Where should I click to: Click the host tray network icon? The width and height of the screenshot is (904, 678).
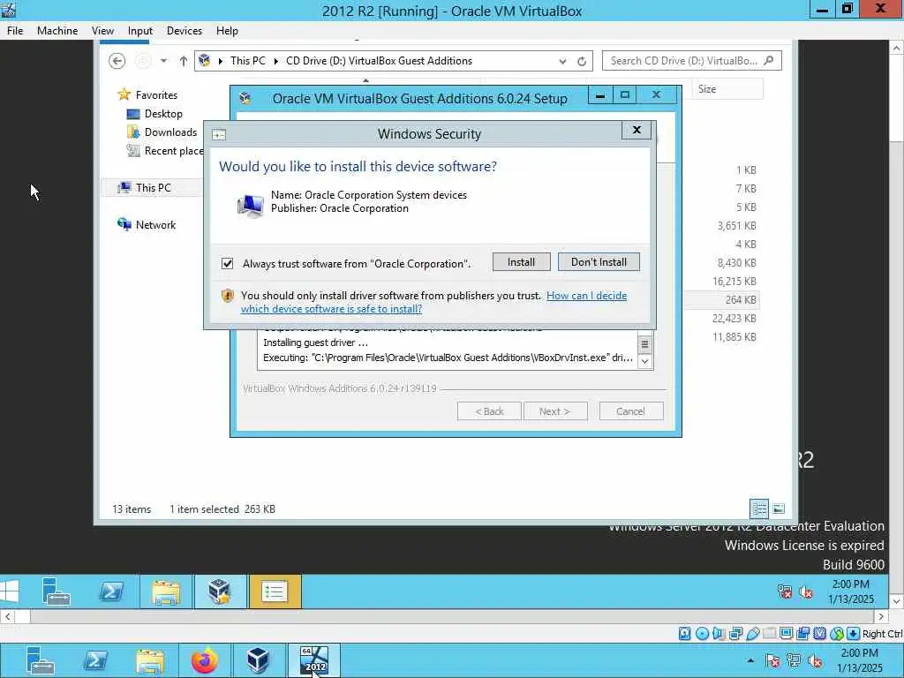pos(794,660)
